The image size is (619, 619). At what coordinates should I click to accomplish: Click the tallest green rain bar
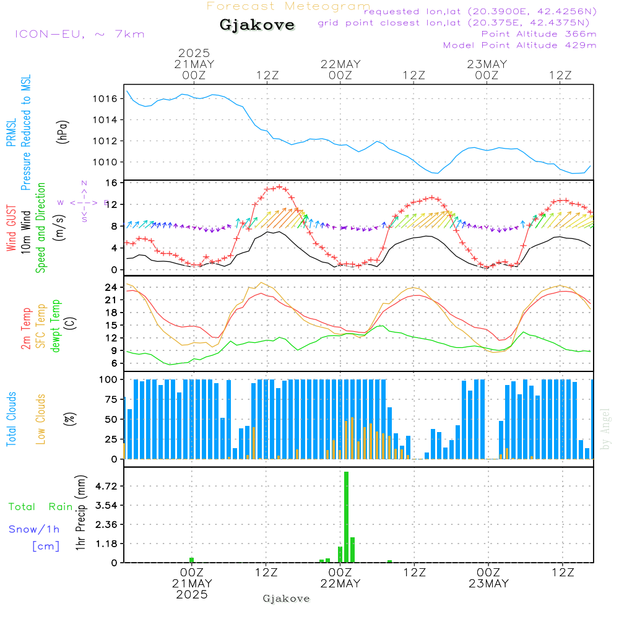(x=346, y=517)
